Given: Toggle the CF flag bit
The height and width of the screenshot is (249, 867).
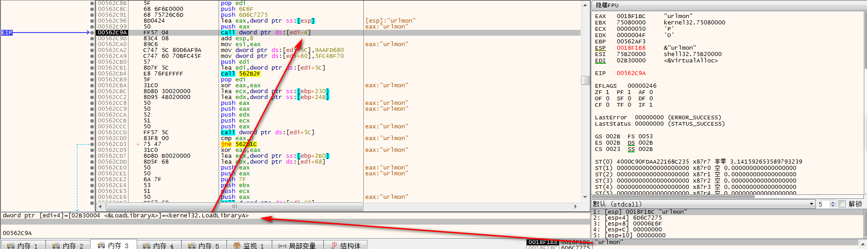Looking at the screenshot, I should click(607, 105).
